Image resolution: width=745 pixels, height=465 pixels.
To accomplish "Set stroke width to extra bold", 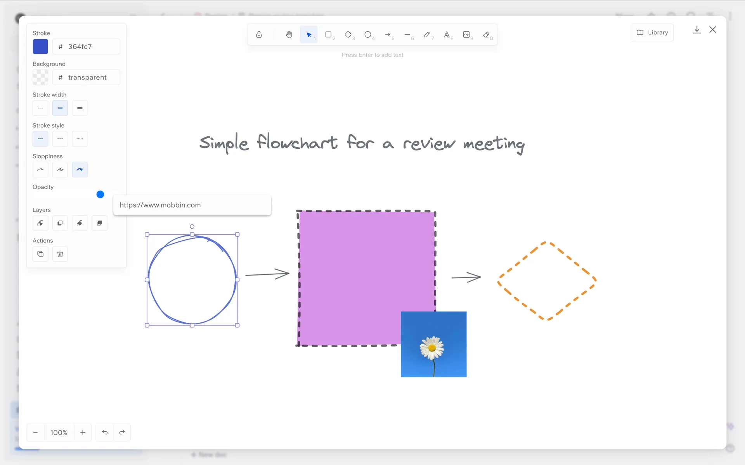I will [x=80, y=108].
